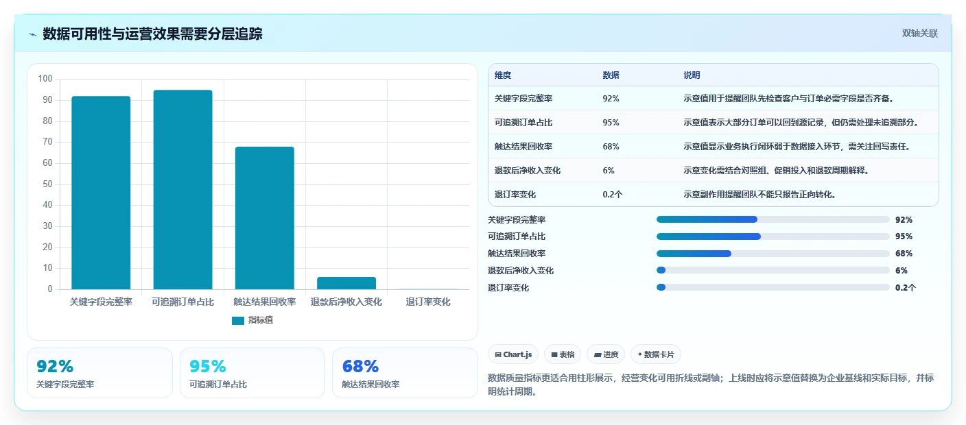Click the 可追溯订单占比 bar in the chart

tap(182, 189)
